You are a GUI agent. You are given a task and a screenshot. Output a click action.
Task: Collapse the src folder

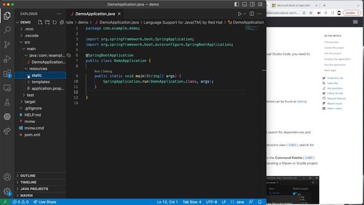tap(40, 42)
